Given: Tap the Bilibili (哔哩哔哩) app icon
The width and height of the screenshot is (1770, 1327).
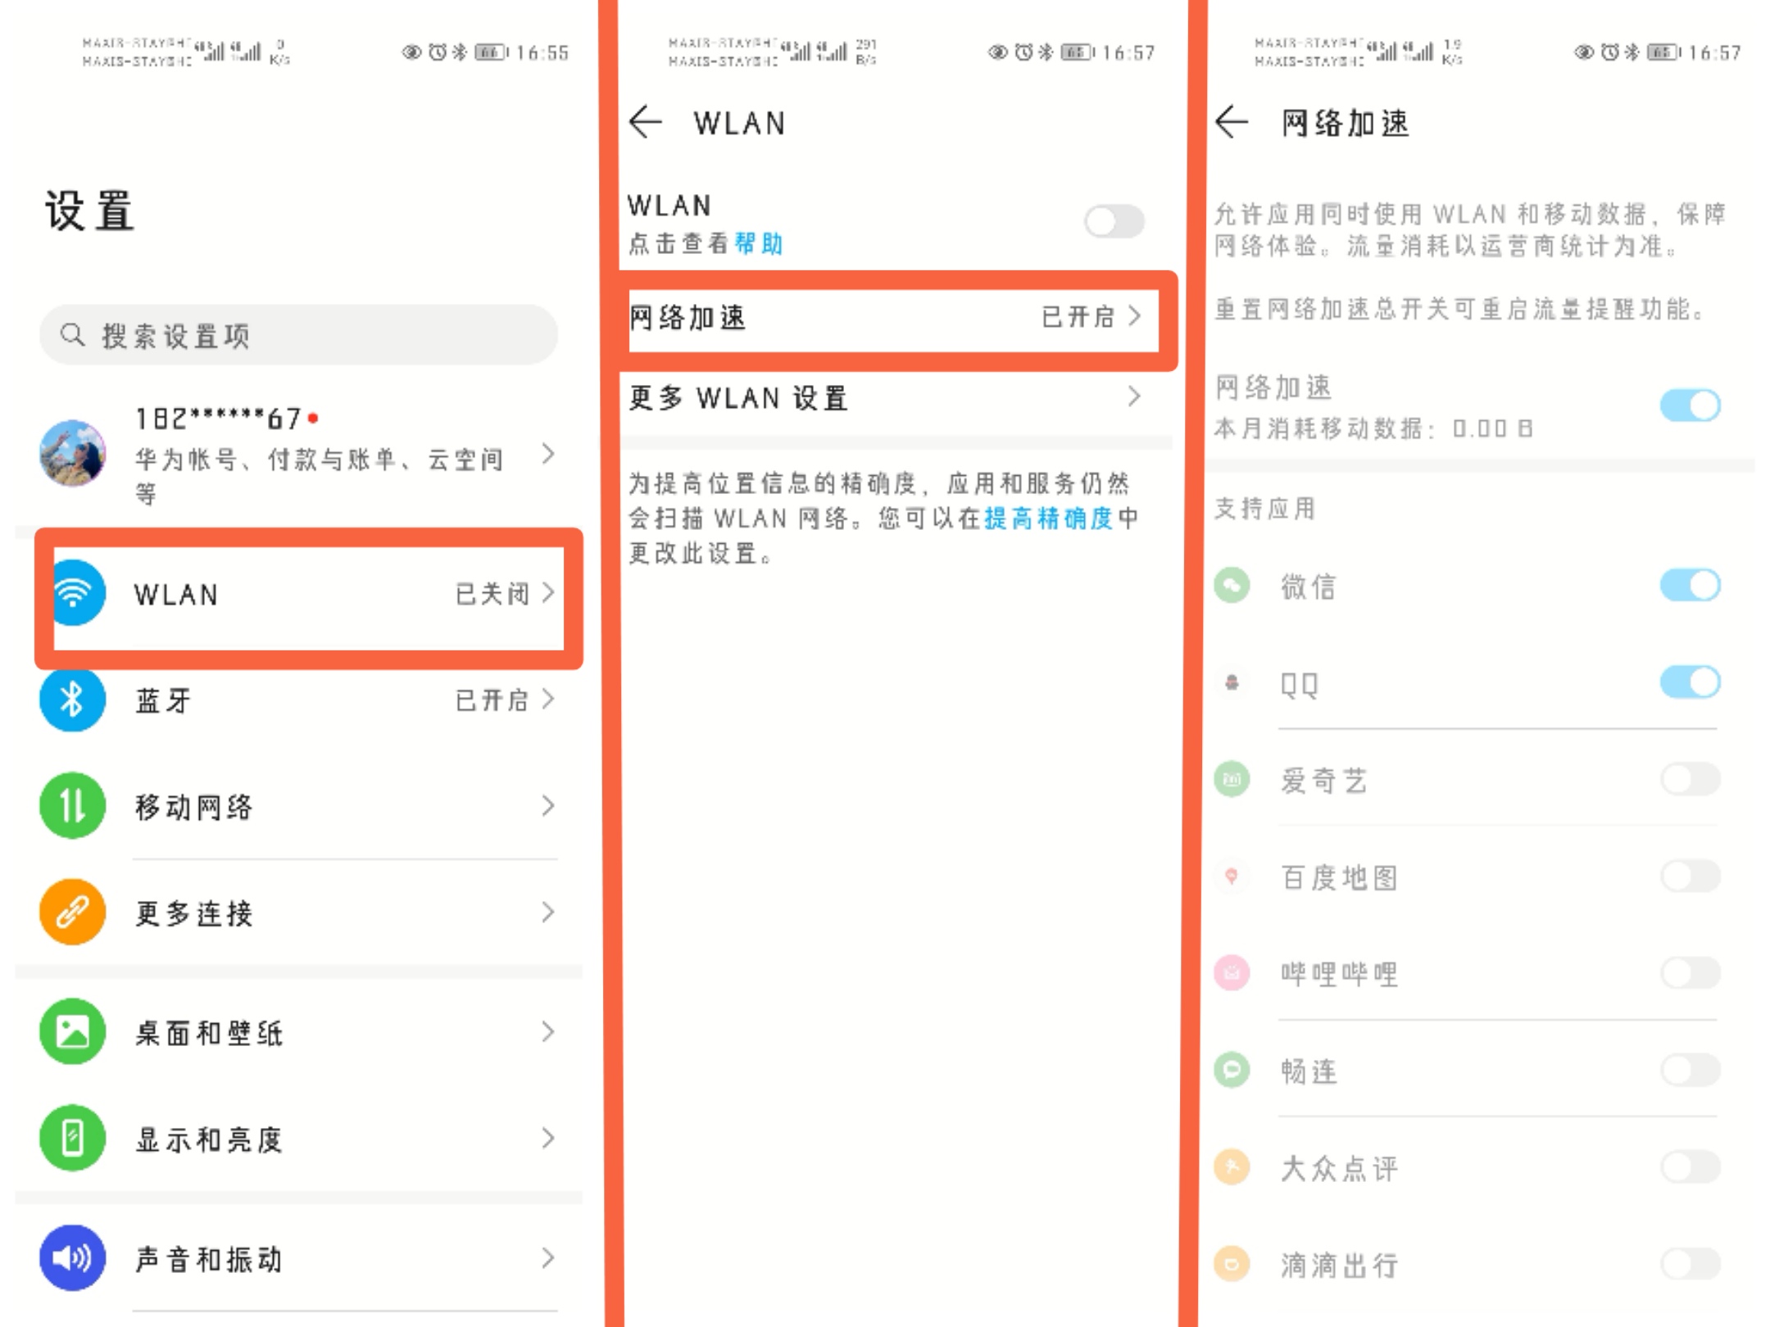Looking at the screenshot, I should tap(1232, 973).
